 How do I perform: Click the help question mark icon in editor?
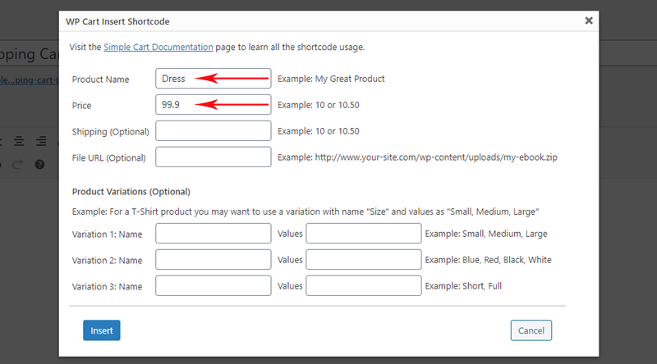point(39,165)
